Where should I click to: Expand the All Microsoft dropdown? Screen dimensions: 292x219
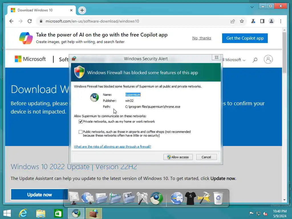pos(234,60)
